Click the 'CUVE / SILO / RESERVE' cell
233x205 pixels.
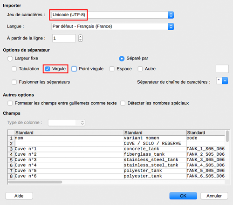[x=155, y=144]
